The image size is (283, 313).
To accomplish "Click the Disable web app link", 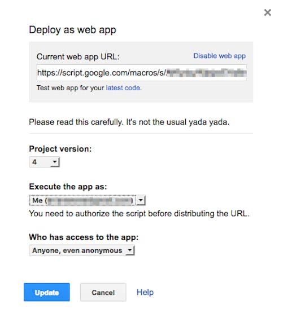I will [x=219, y=56].
